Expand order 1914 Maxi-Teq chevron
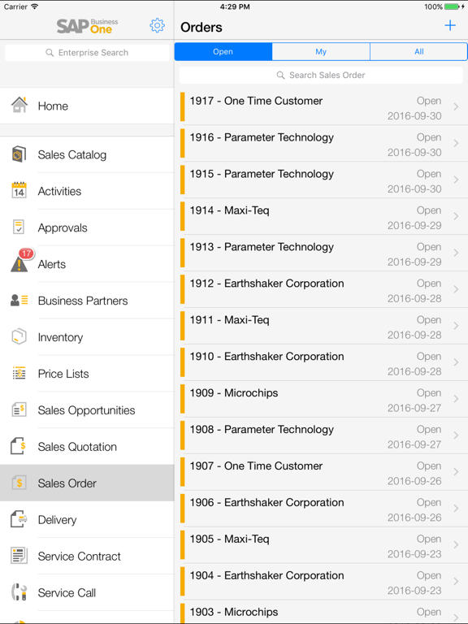 [456, 216]
